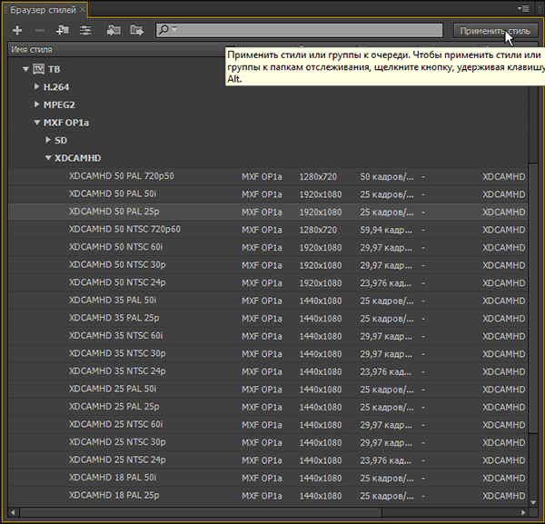Screen dimensions: 545x524
Task: Click the import presets icon
Action: (114, 30)
